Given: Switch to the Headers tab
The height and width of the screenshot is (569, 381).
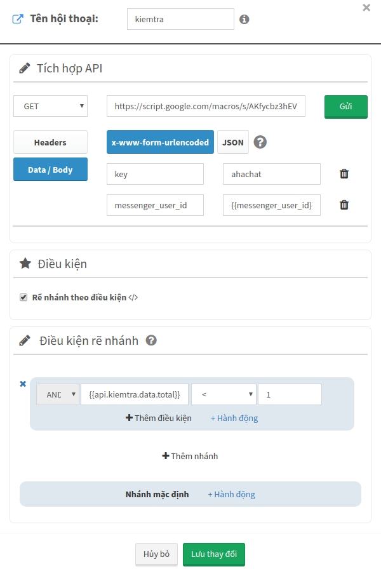Looking at the screenshot, I should tap(50, 142).
